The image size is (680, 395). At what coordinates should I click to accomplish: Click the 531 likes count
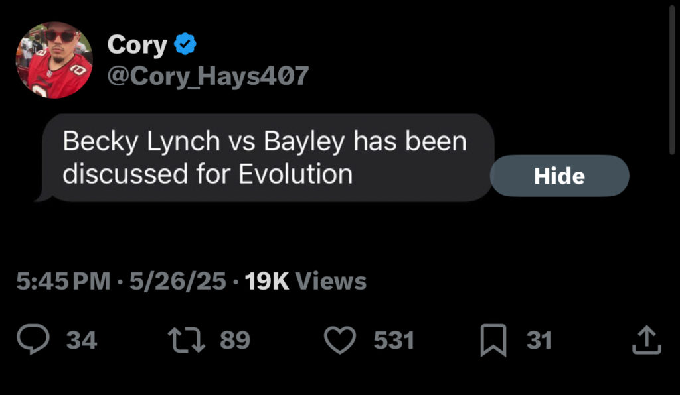(394, 341)
